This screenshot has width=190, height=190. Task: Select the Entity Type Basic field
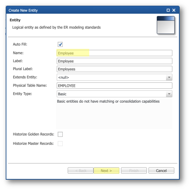(x=114, y=94)
